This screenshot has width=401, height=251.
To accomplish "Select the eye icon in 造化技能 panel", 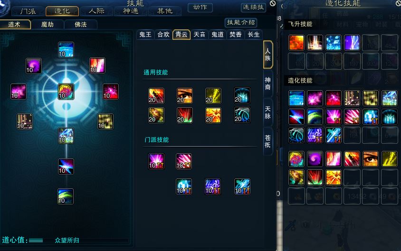I will 370,158.
